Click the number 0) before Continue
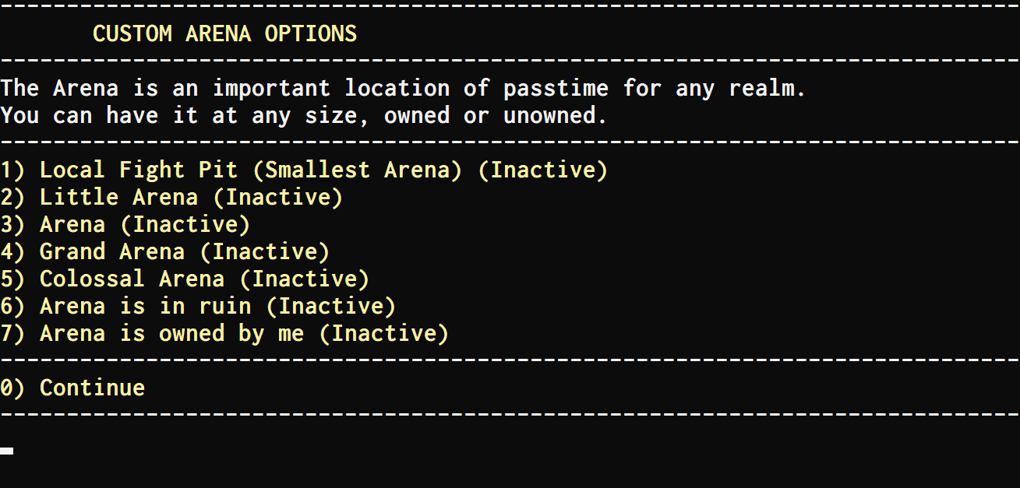 pos(12,388)
